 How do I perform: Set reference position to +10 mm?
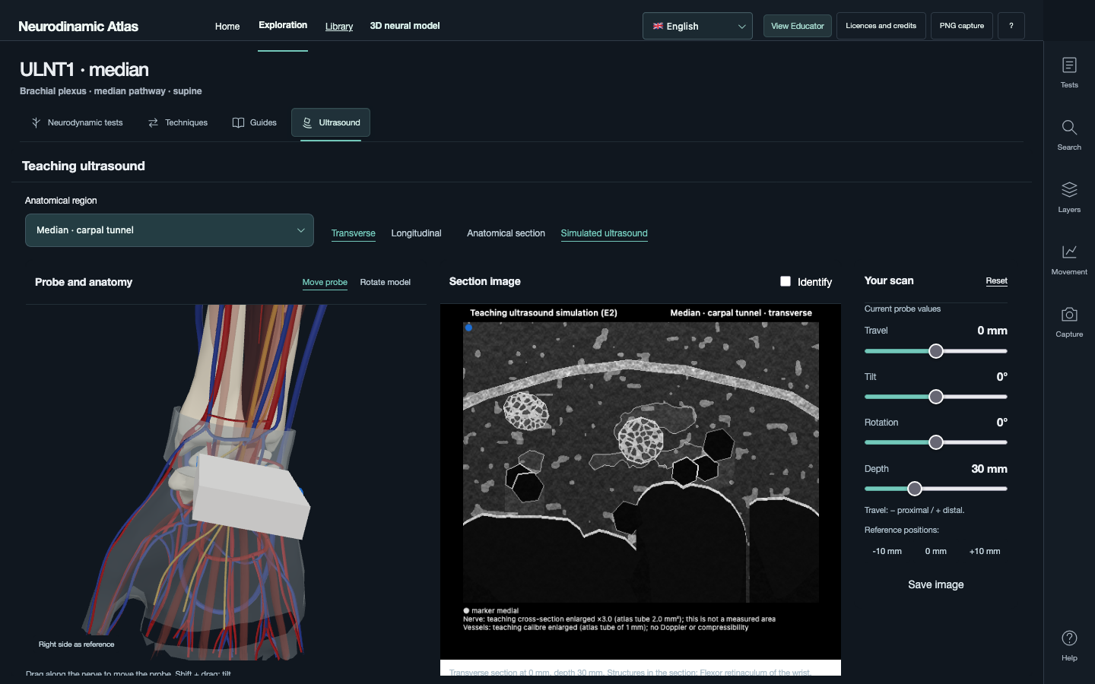985,551
